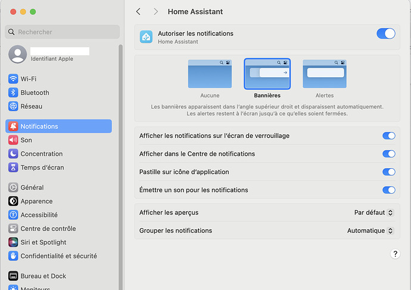Open Siri et Spotlight settings label
This screenshot has width=411, height=290.
point(43,242)
